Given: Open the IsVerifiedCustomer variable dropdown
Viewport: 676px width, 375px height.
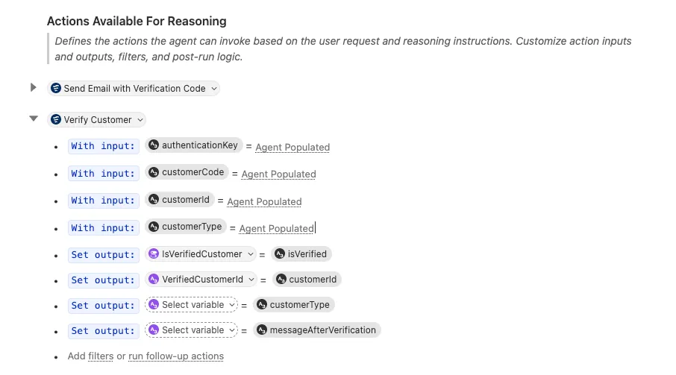Looking at the screenshot, I should (251, 254).
